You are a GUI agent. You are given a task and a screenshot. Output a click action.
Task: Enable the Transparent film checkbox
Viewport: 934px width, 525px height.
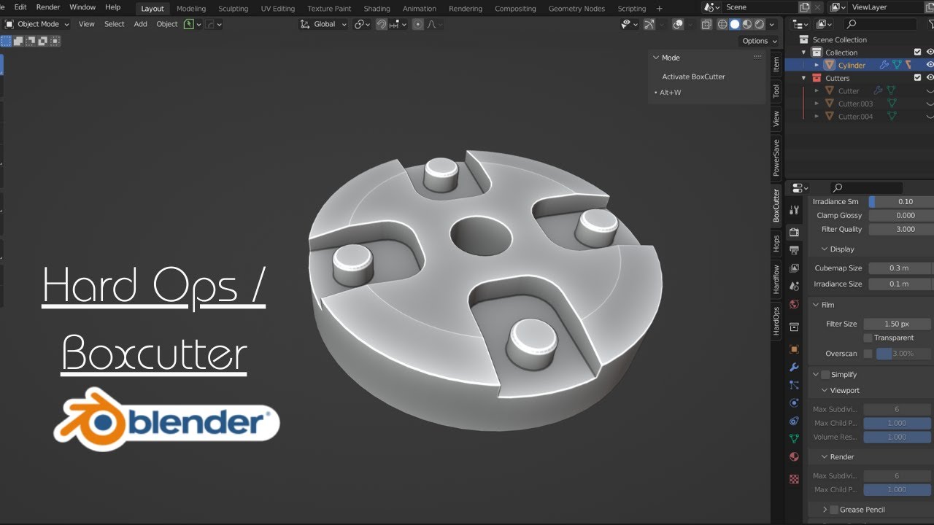[x=868, y=338]
